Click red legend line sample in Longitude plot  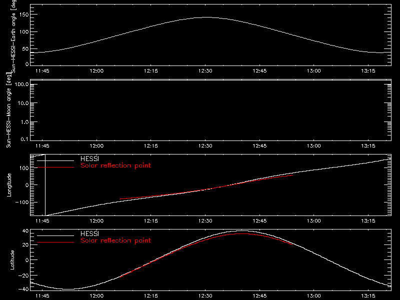[55, 167]
